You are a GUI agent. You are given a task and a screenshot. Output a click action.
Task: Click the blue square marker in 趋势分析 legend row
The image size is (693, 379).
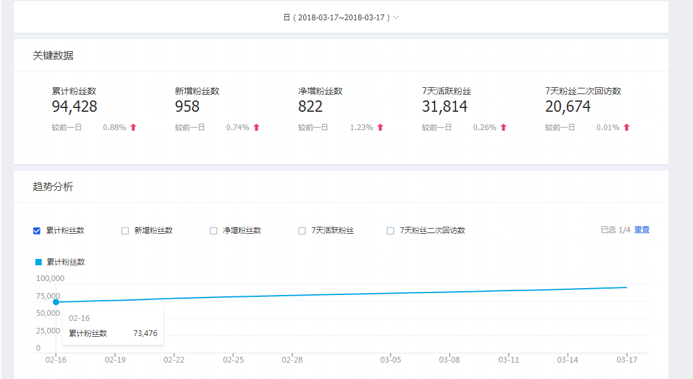(38, 261)
